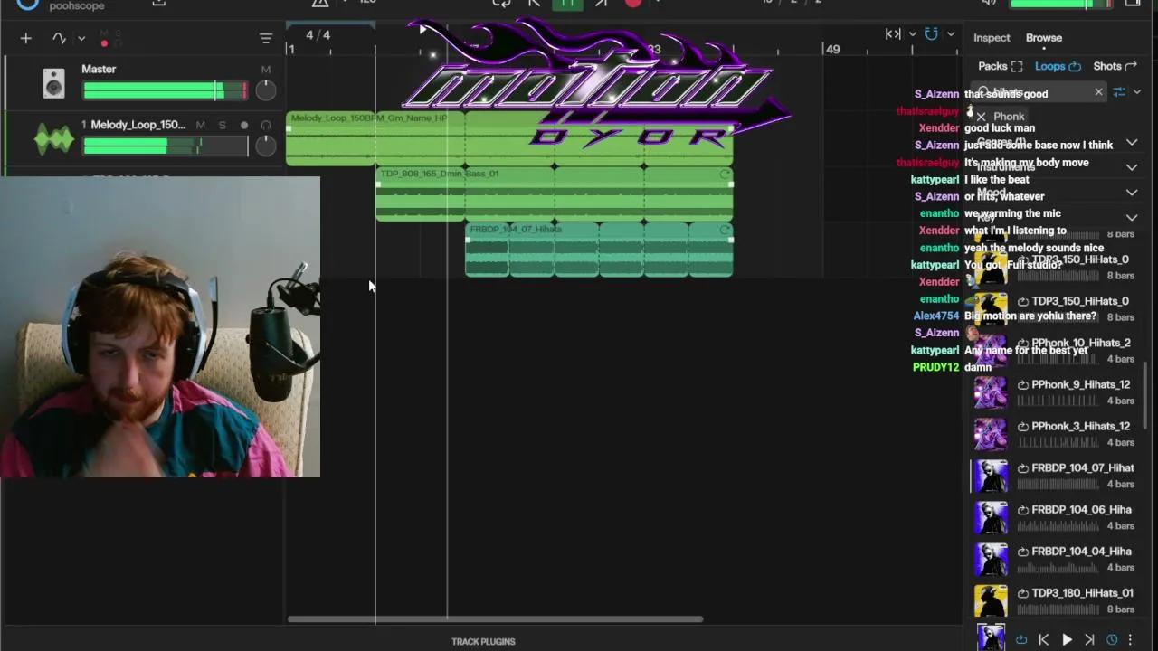Click loop icon beside FRBDP_104_04_Hiha

pos(1023,551)
